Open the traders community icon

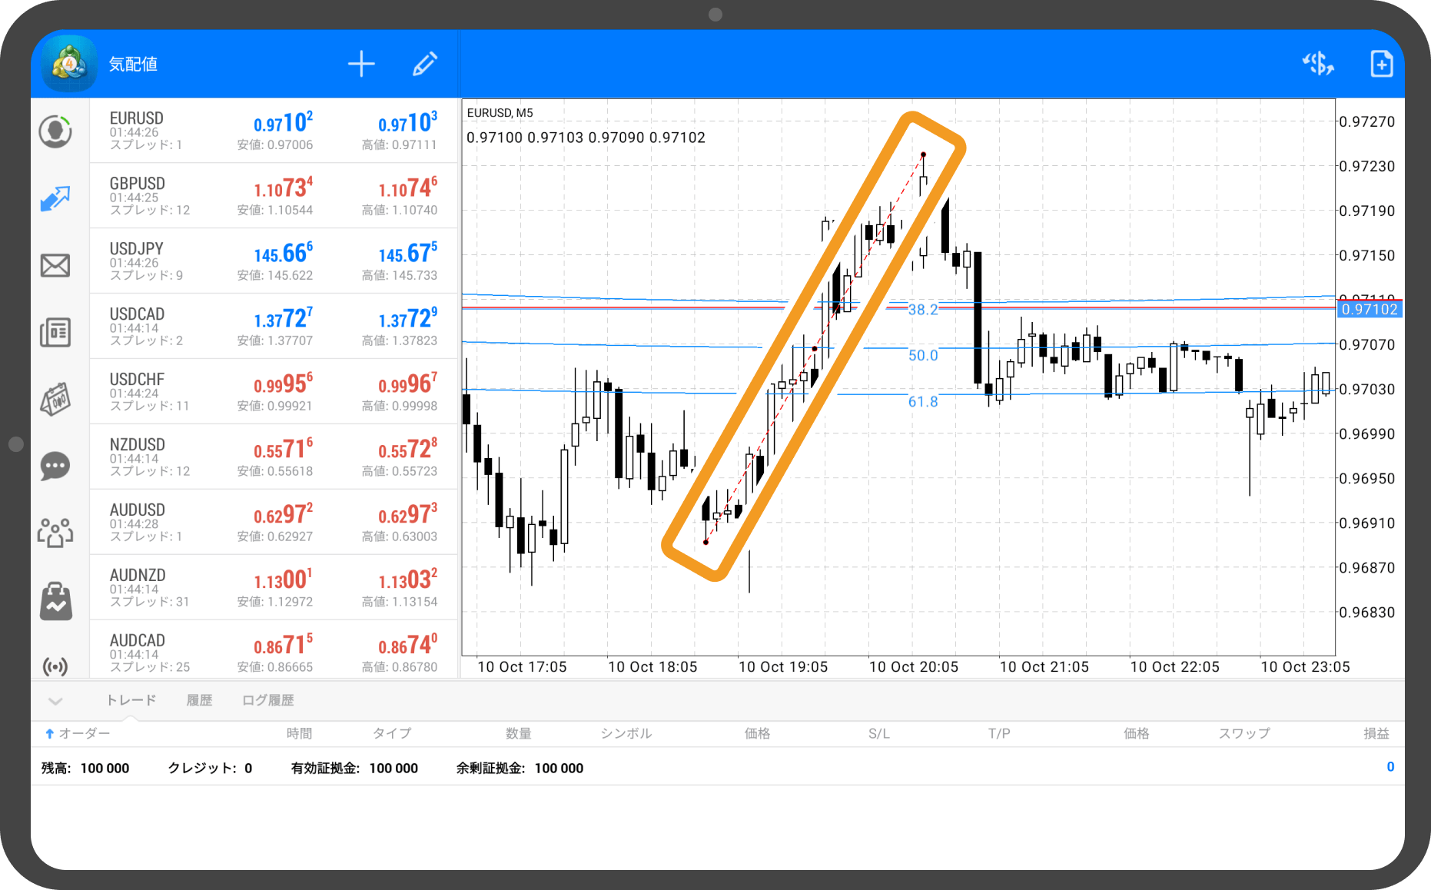coord(55,533)
